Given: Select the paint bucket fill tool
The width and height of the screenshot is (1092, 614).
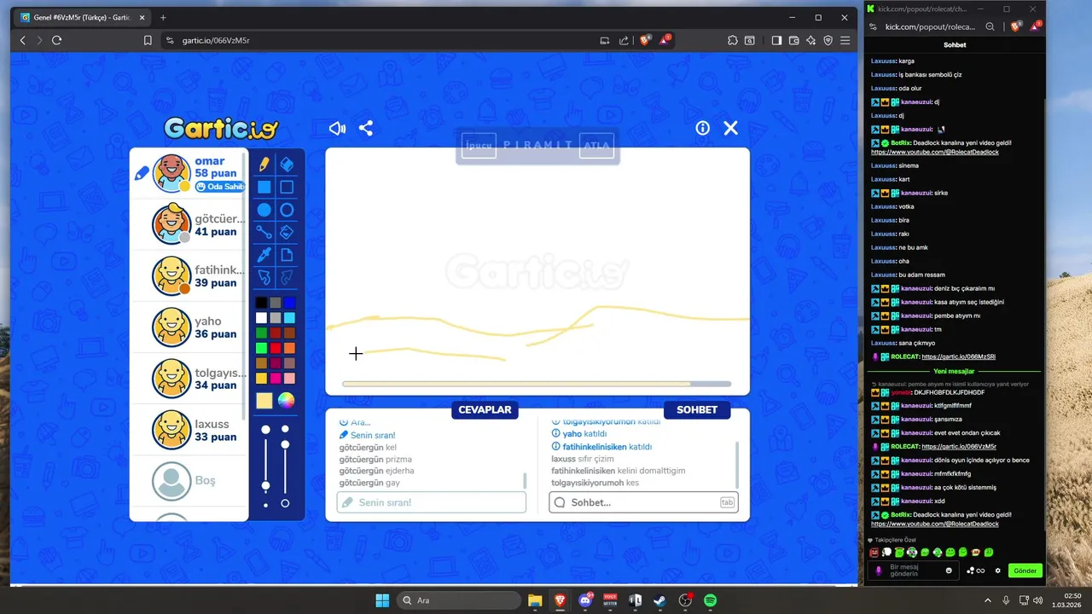Looking at the screenshot, I should coord(287,232).
